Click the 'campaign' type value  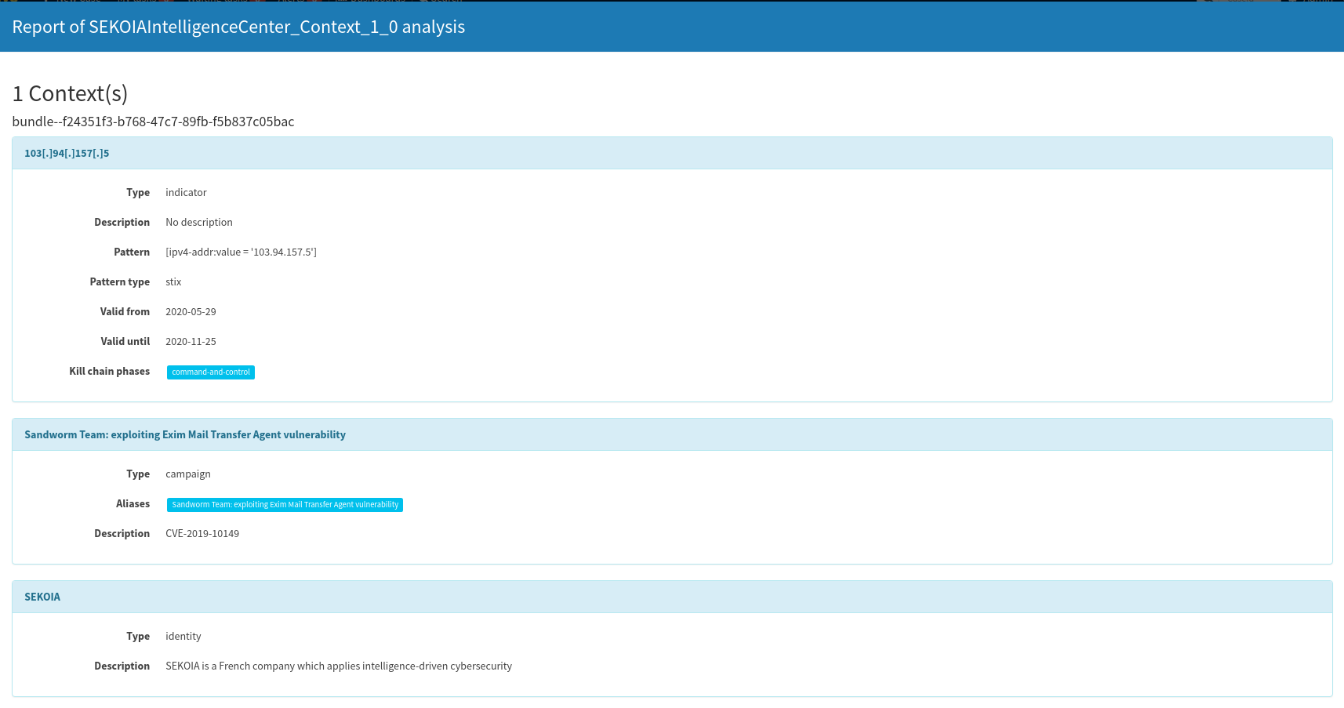coord(188,474)
